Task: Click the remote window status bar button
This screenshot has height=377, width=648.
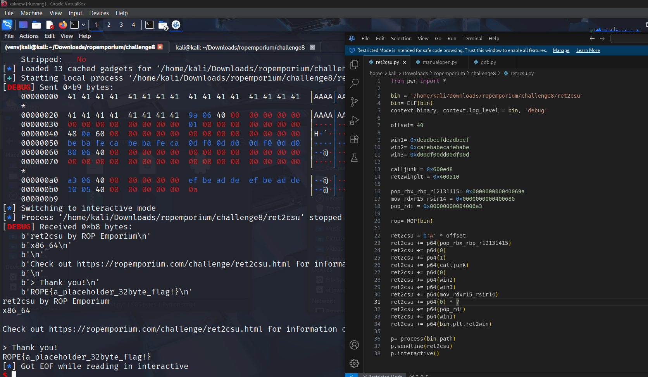Action: pyautogui.click(x=352, y=375)
